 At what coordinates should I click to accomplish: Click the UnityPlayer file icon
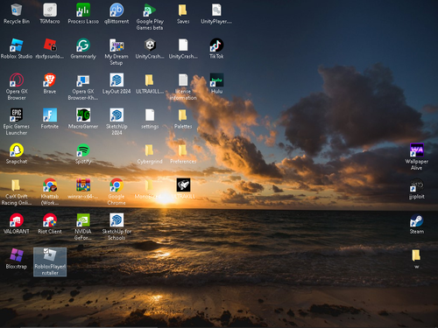pyautogui.click(x=216, y=10)
